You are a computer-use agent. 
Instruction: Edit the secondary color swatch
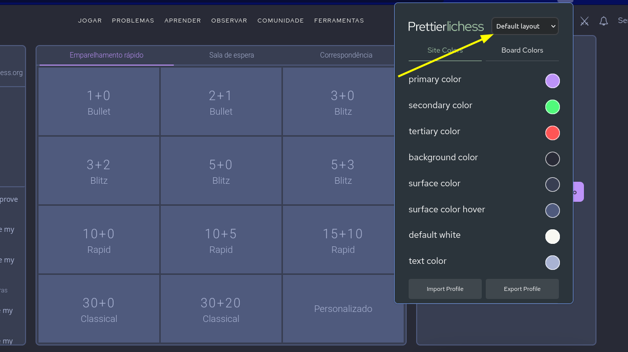552,107
